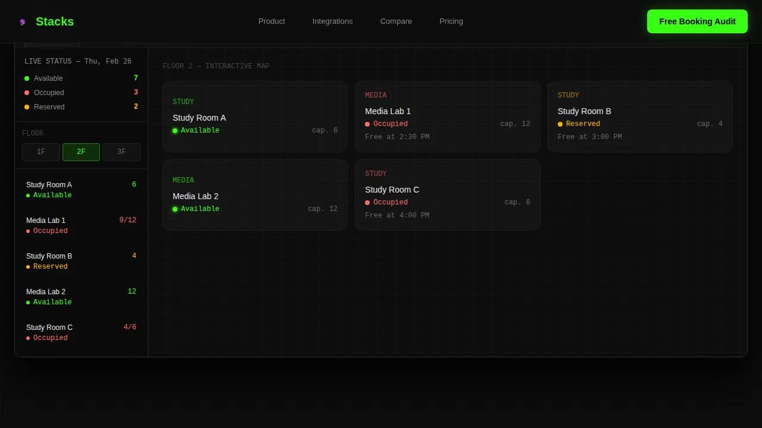
Task: Click the reserved count 2
Action: (136, 107)
